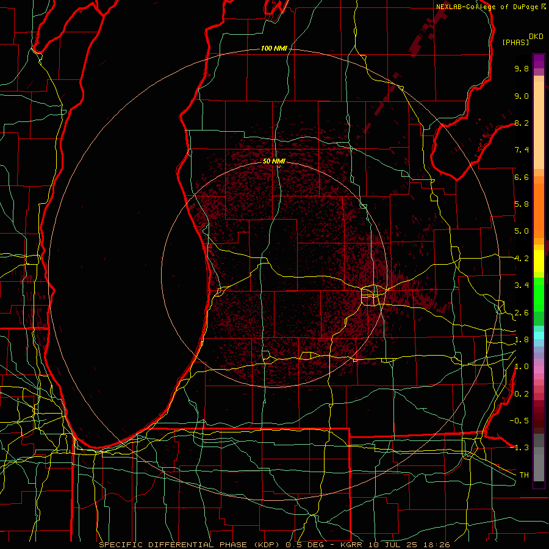Click the 9.0 scale value
Image resolution: width=549 pixels, height=549 pixels.
click(x=522, y=96)
